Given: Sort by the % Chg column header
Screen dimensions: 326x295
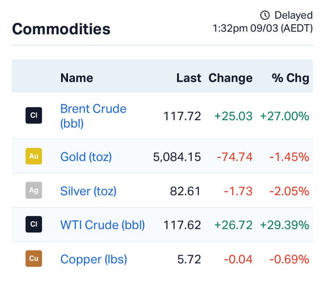Looking at the screenshot, I should tap(290, 78).
